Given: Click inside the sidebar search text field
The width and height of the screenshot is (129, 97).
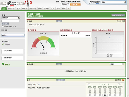Looking at the screenshot, I should click(x=10, y=21).
